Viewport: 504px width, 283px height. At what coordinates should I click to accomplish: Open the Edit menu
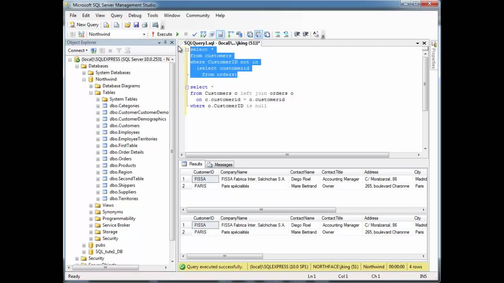(x=86, y=15)
